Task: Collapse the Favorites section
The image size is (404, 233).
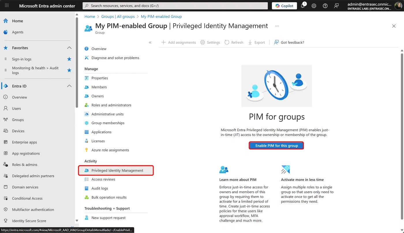Action: (69, 48)
